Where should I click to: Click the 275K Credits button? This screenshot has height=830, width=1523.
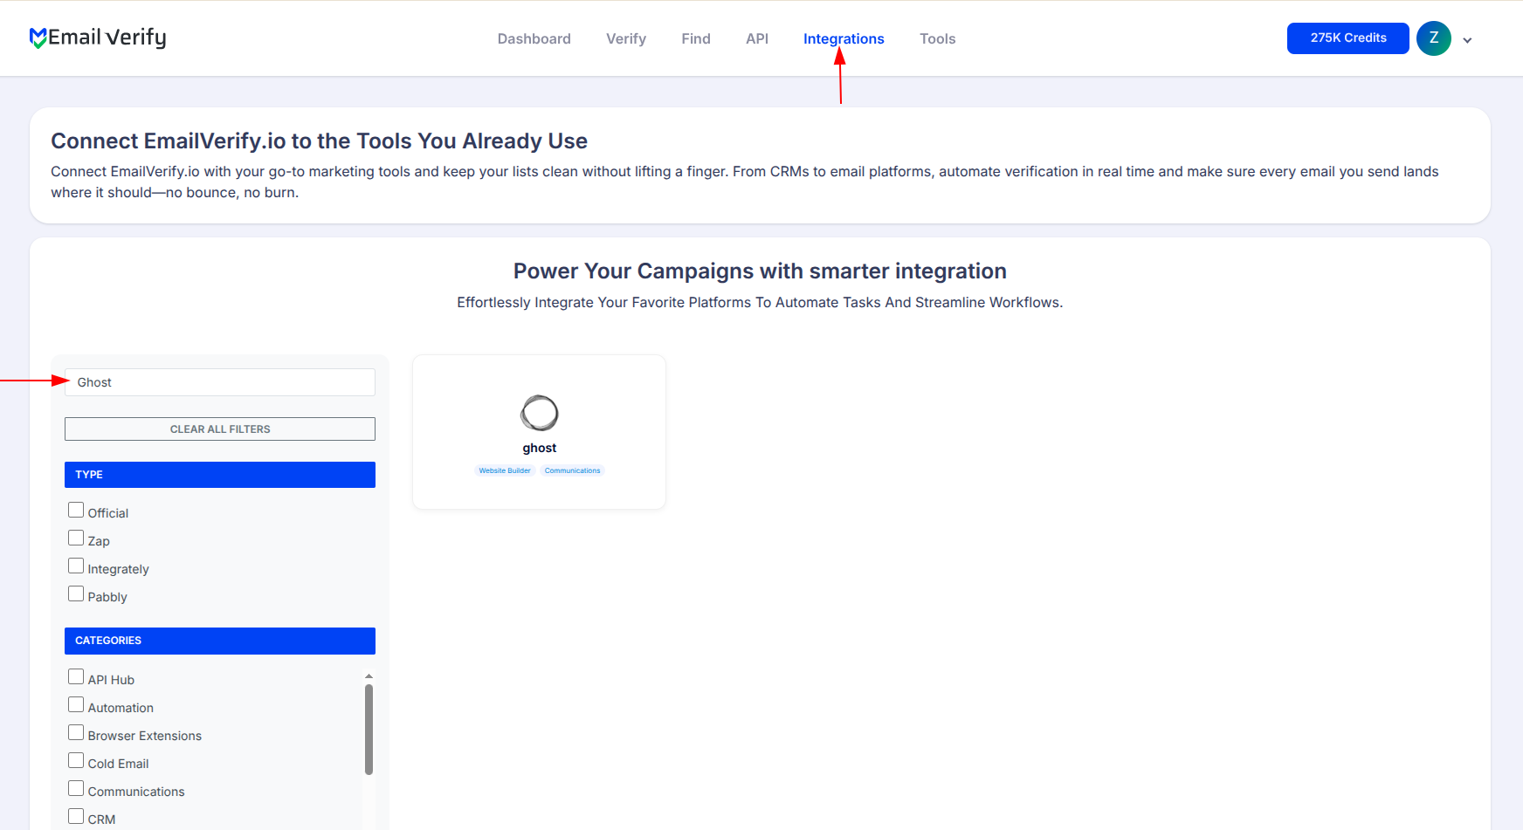coord(1348,38)
